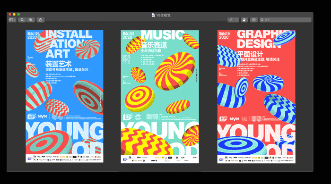The width and height of the screenshot is (331, 184).
Task: Open the sidebar view options dropdown
Action: pyautogui.click(x=12, y=20)
